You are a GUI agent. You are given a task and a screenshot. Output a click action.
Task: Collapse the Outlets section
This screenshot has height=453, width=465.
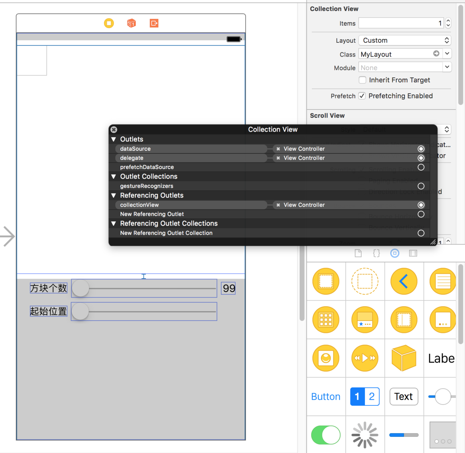(114, 139)
